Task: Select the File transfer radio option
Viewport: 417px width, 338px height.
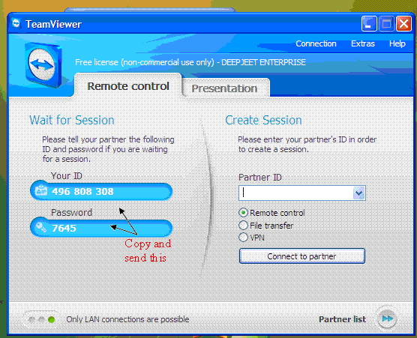Action: tap(243, 226)
